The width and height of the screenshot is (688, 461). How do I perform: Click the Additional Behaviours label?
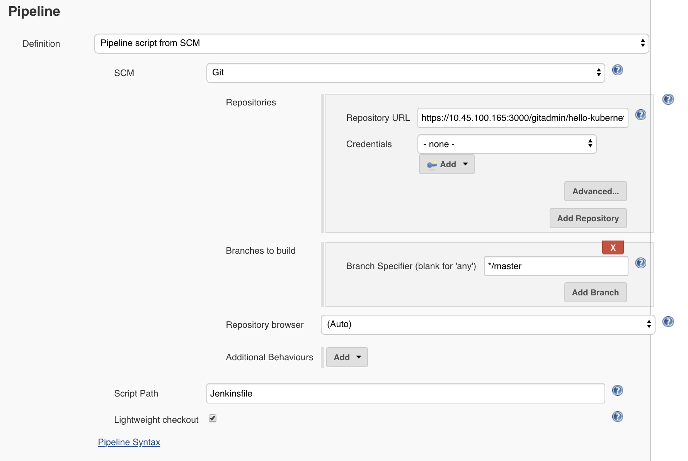(x=269, y=357)
